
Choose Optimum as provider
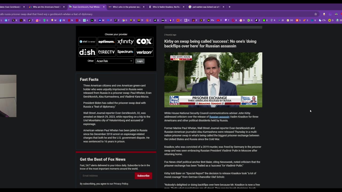click(x=106, y=42)
